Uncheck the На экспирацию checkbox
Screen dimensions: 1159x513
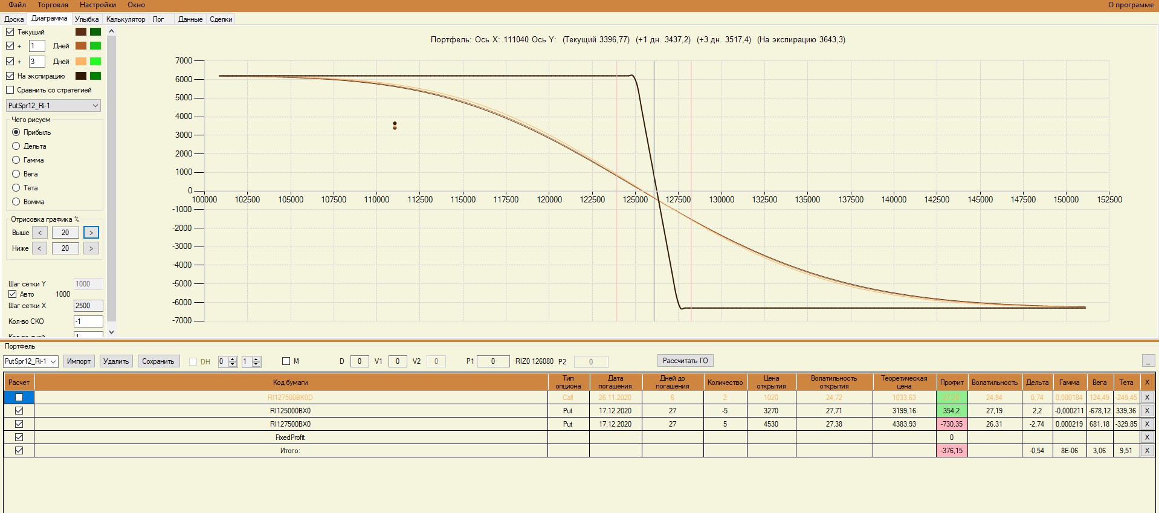(10, 76)
